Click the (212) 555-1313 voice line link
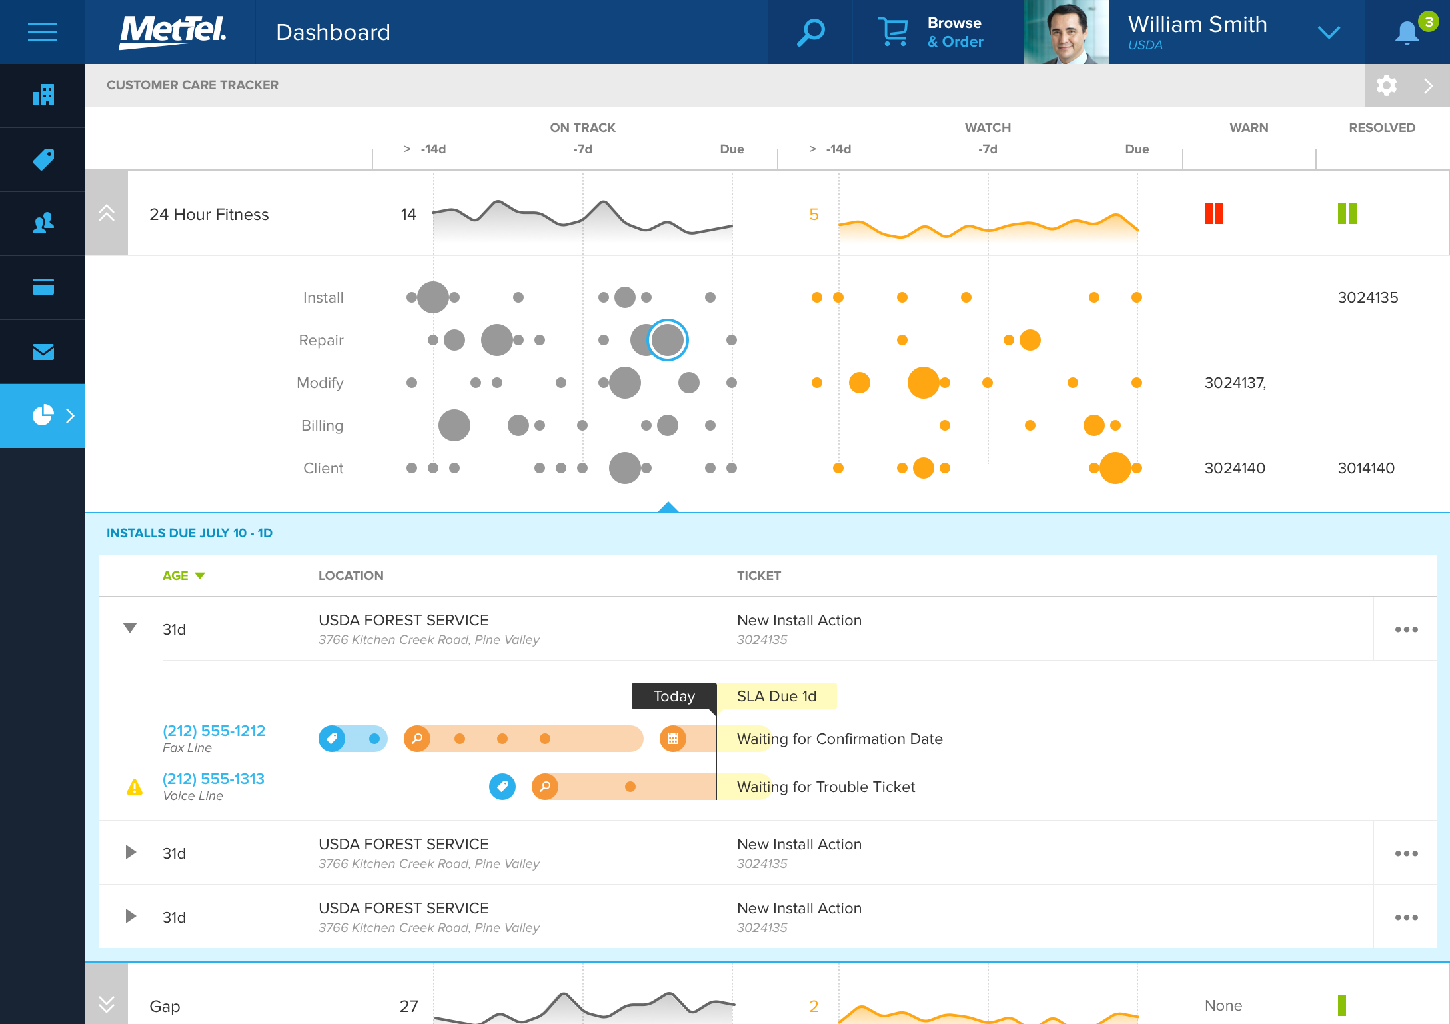The width and height of the screenshot is (1450, 1024). (x=213, y=779)
